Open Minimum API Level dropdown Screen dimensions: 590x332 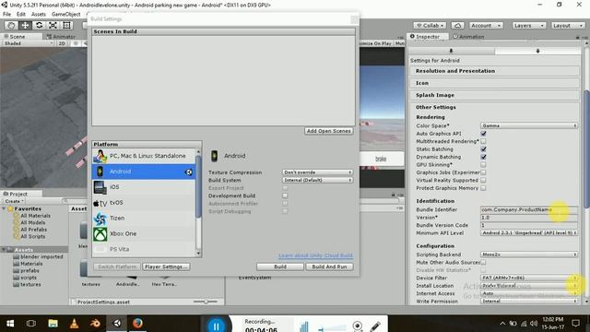tap(528, 233)
